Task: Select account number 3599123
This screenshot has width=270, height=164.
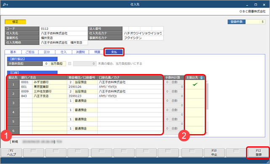Action: (x=82, y=96)
